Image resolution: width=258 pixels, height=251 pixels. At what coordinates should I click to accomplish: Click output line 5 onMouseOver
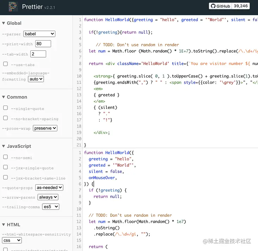pos(103,178)
